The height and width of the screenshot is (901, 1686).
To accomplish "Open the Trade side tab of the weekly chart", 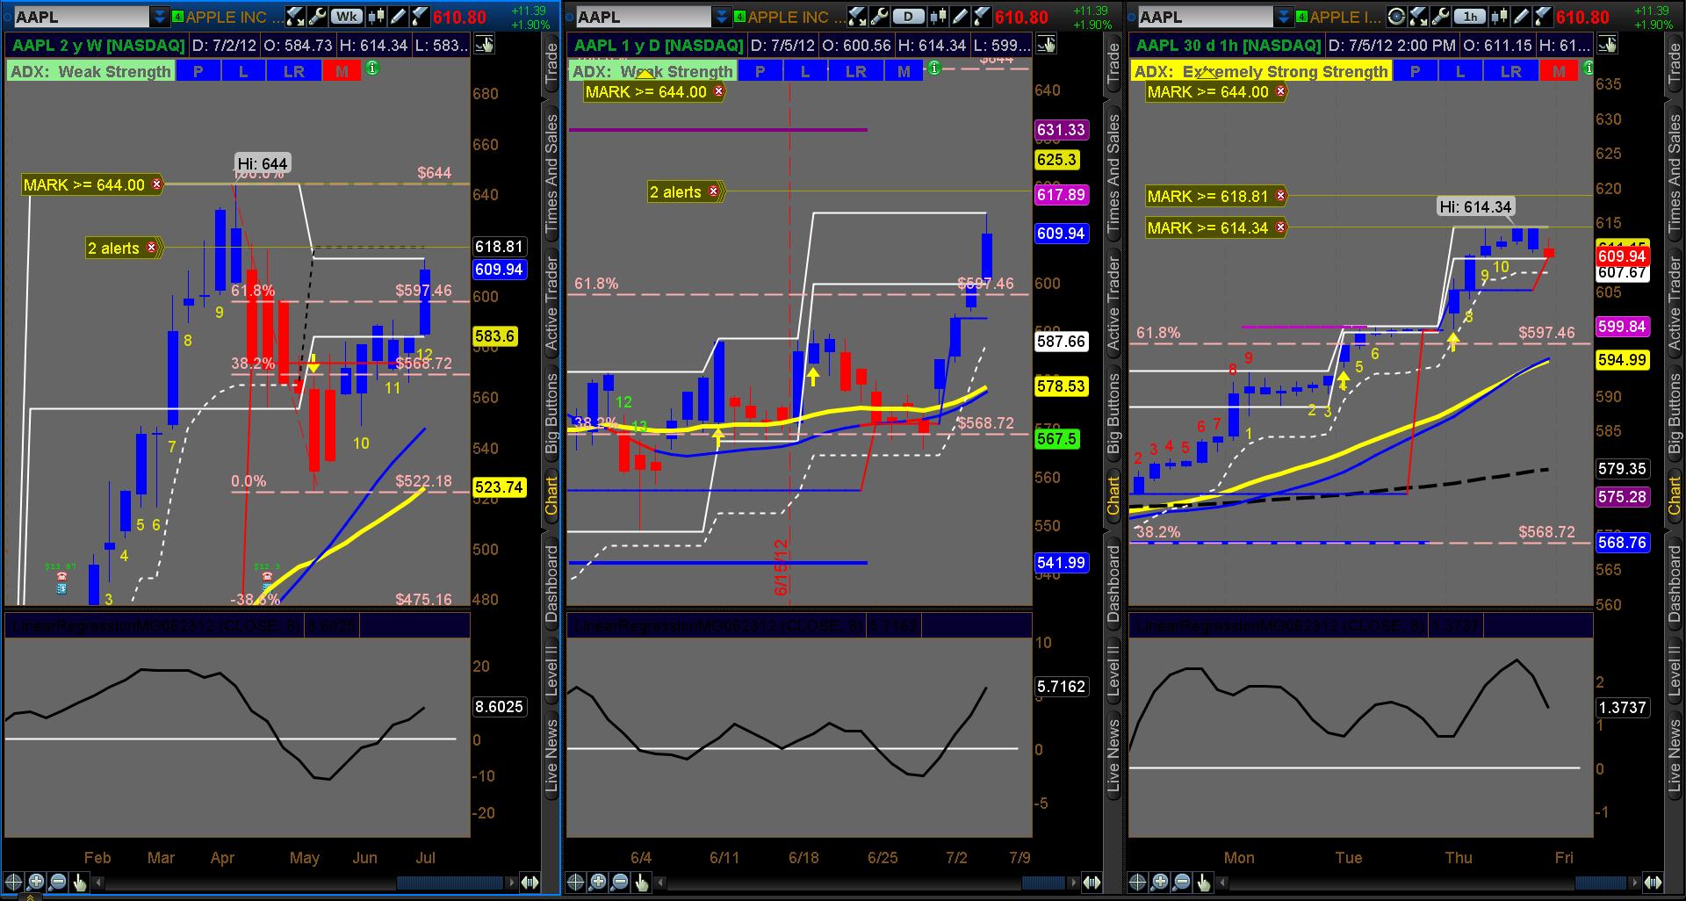I will point(551,64).
